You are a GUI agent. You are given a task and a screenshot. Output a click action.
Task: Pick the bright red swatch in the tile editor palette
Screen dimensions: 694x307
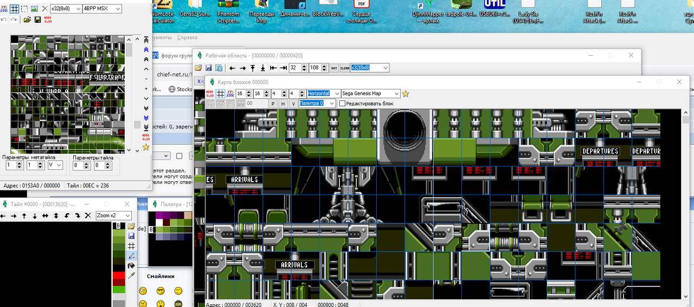point(119,276)
